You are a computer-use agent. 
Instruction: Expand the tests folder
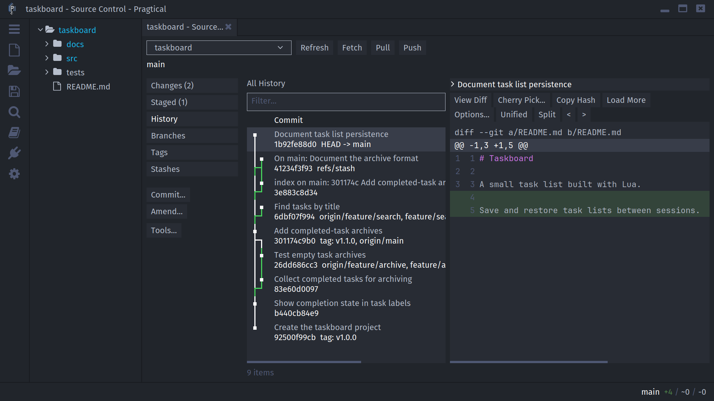(47, 72)
